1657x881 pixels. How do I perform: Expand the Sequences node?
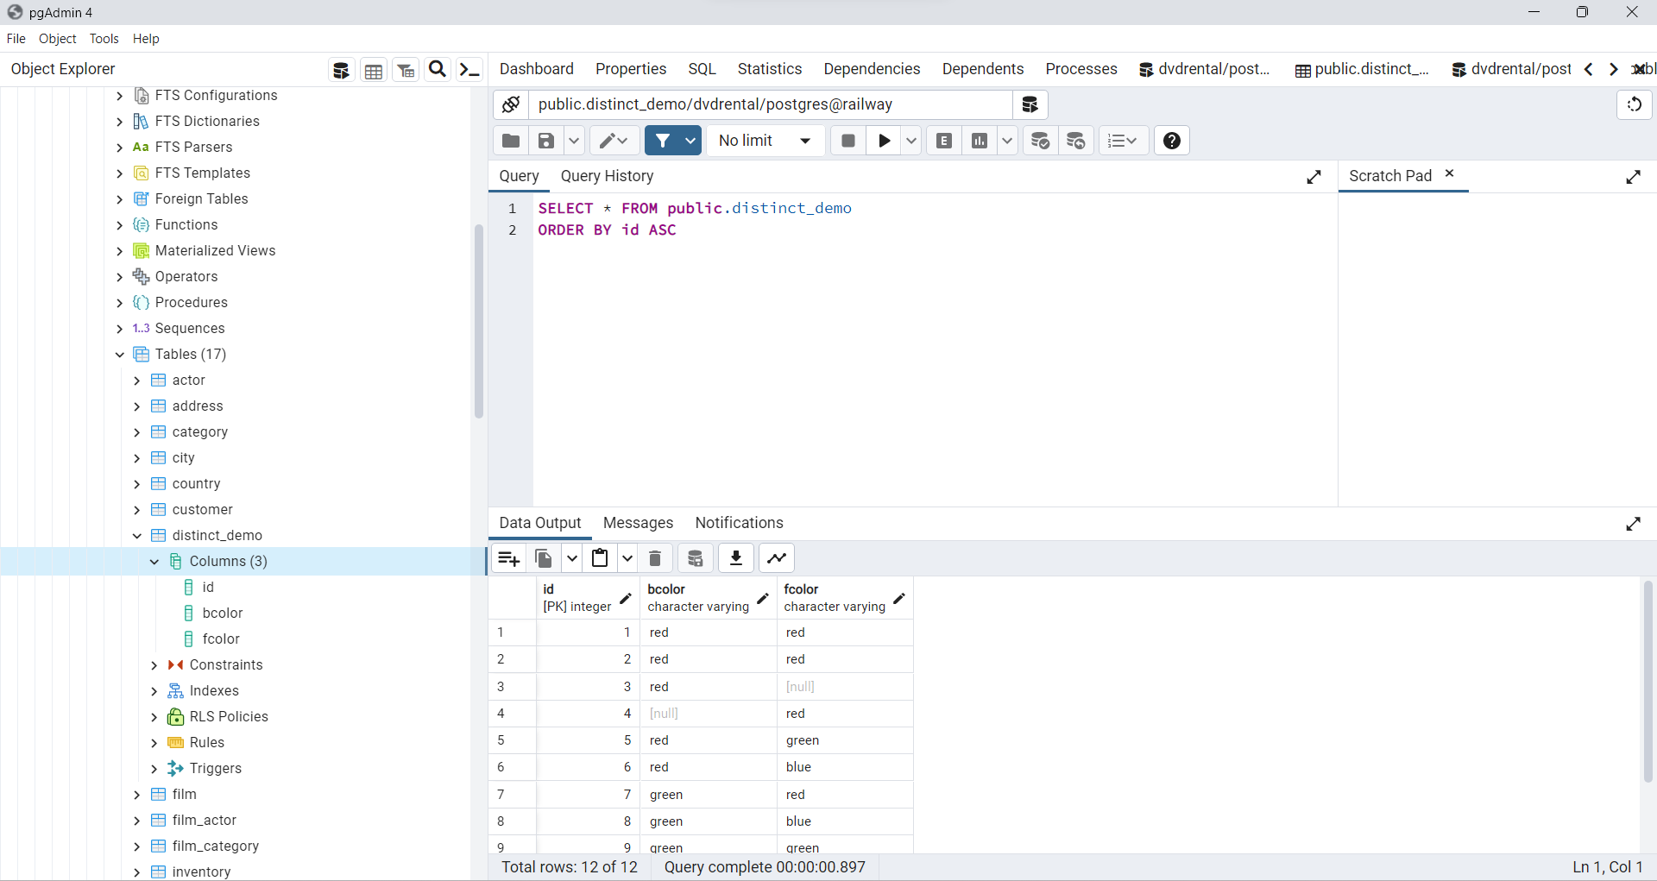120,329
